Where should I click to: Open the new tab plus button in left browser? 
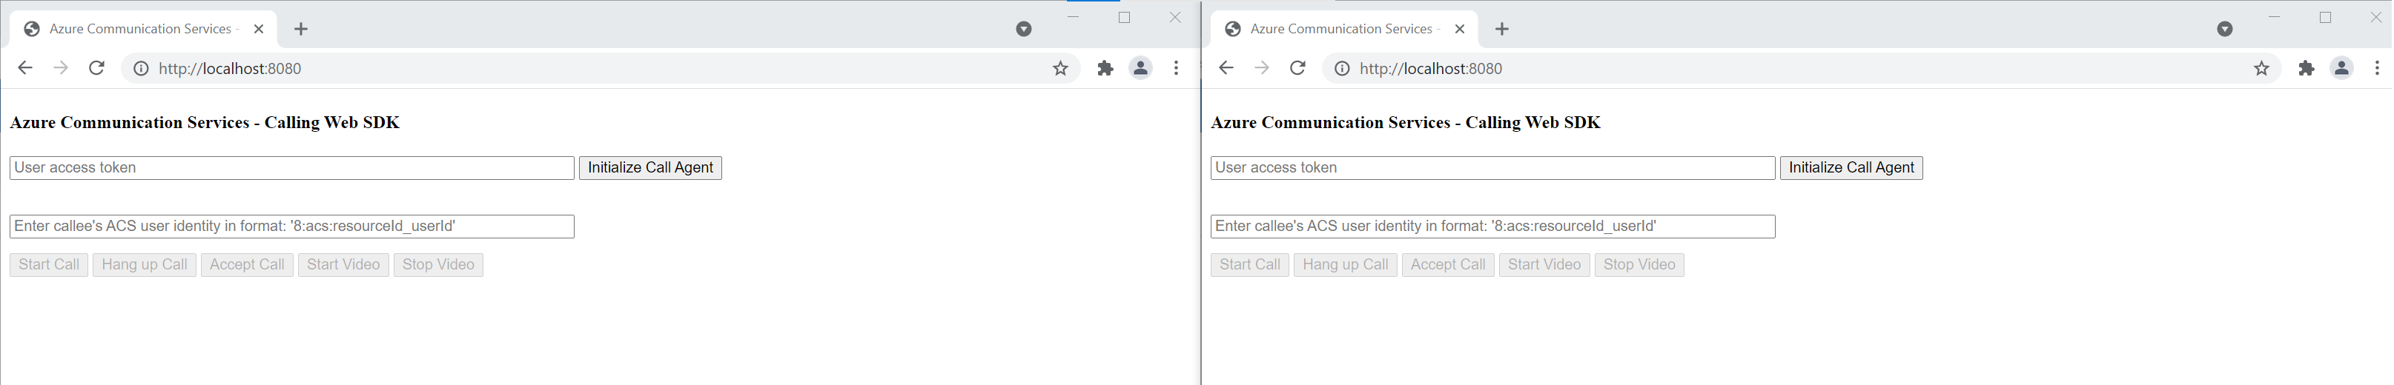click(300, 29)
